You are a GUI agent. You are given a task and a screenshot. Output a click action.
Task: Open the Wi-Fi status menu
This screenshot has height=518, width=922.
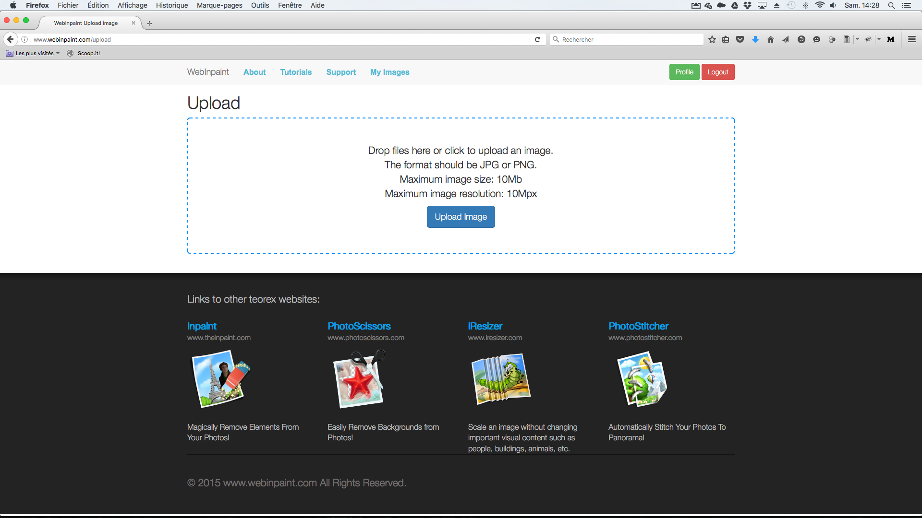click(820, 5)
